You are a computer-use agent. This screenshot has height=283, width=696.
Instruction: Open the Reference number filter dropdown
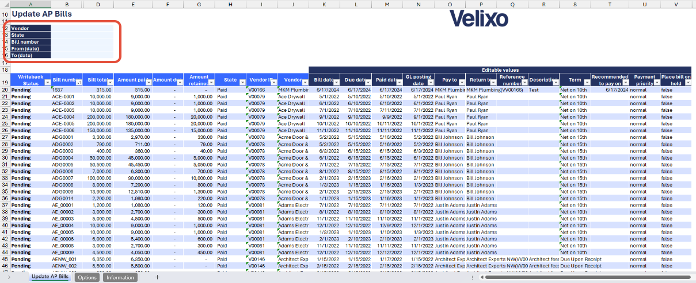(x=524, y=83)
